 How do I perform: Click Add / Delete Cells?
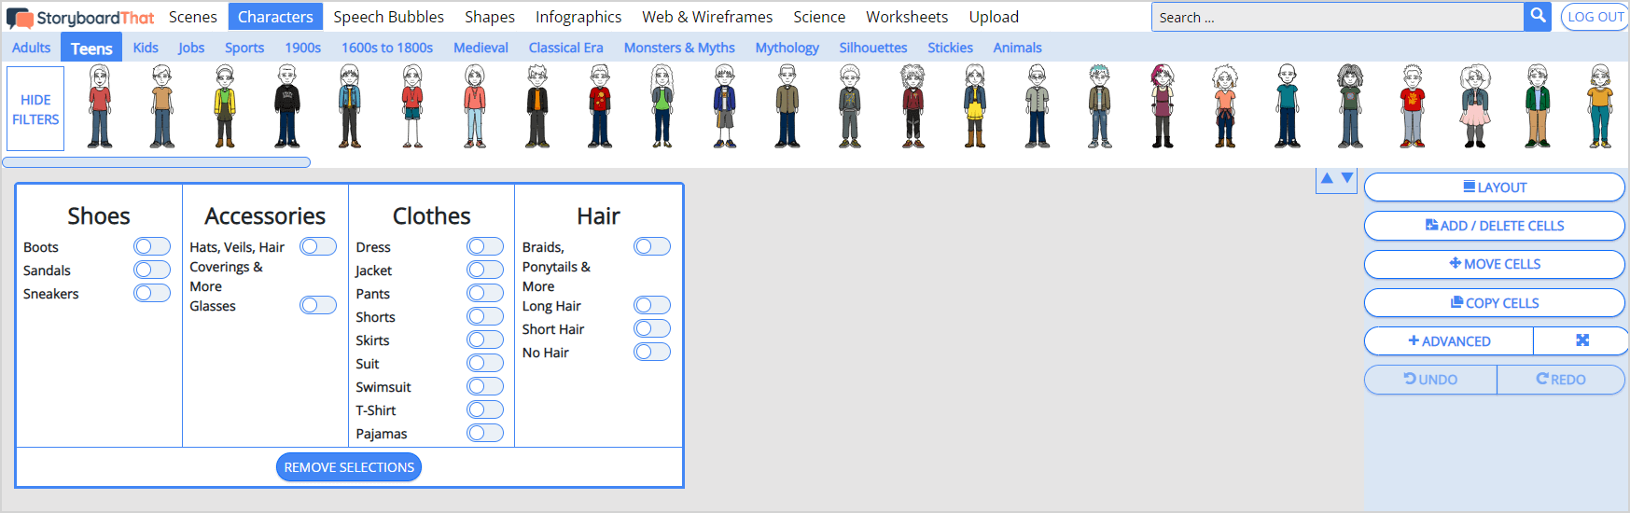coord(1495,226)
